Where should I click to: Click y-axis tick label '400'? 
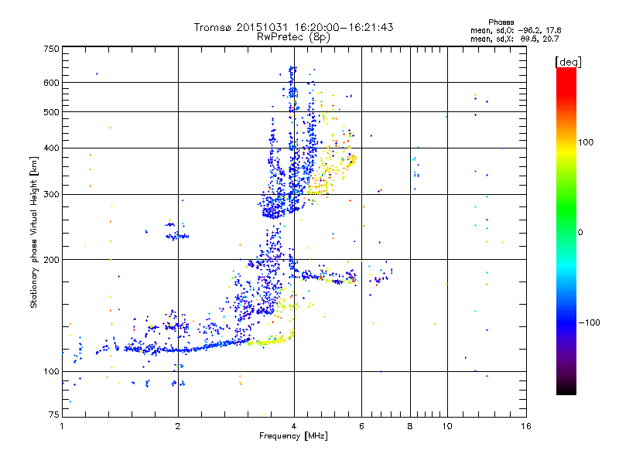click(x=51, y=148)
